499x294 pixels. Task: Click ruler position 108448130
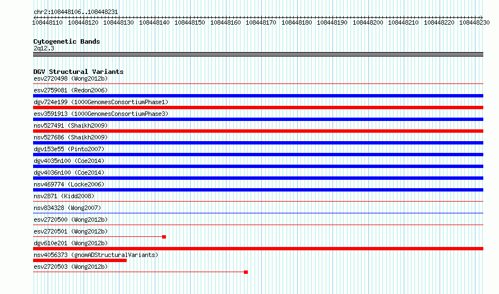tap(119, 22)
